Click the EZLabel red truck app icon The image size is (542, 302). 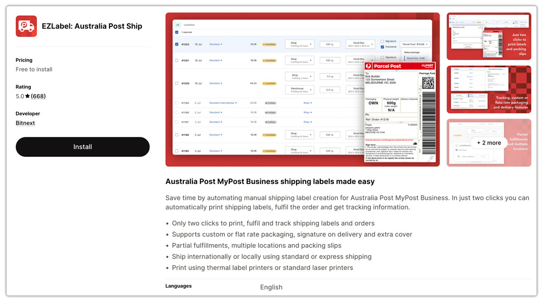coord(26,26)
